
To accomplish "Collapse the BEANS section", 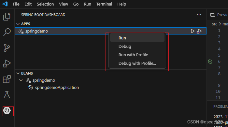I will pyautogui.click(x=18, y=73).
